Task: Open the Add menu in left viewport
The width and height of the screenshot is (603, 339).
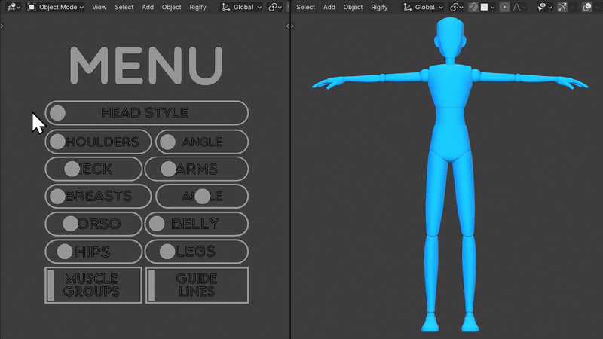Action: coord(148,7)
